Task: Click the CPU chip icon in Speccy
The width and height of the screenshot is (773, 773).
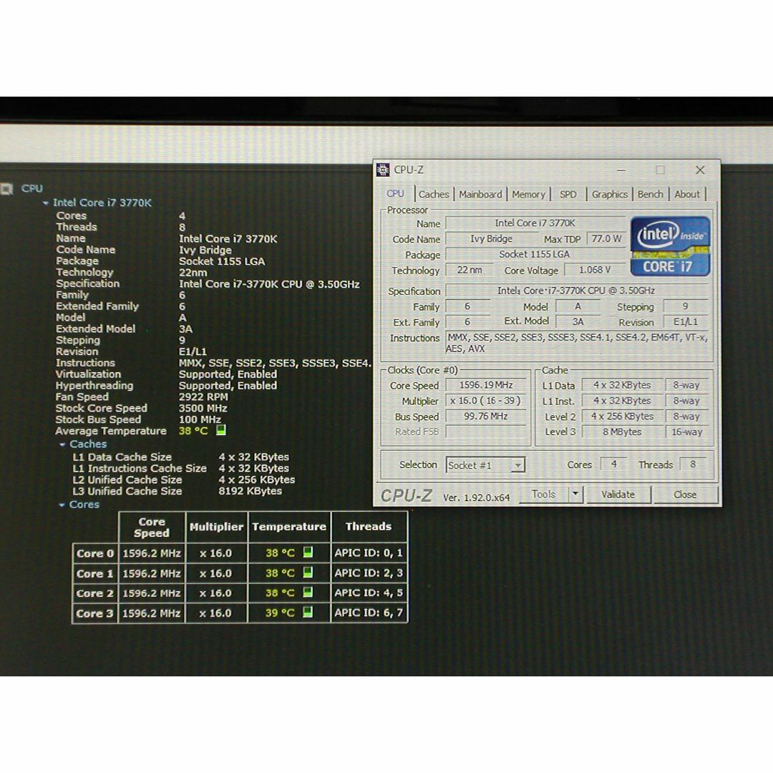Action: [x=6, y=188]
